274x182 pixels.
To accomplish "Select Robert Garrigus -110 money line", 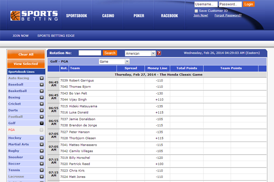I will (x=159, y=81).
